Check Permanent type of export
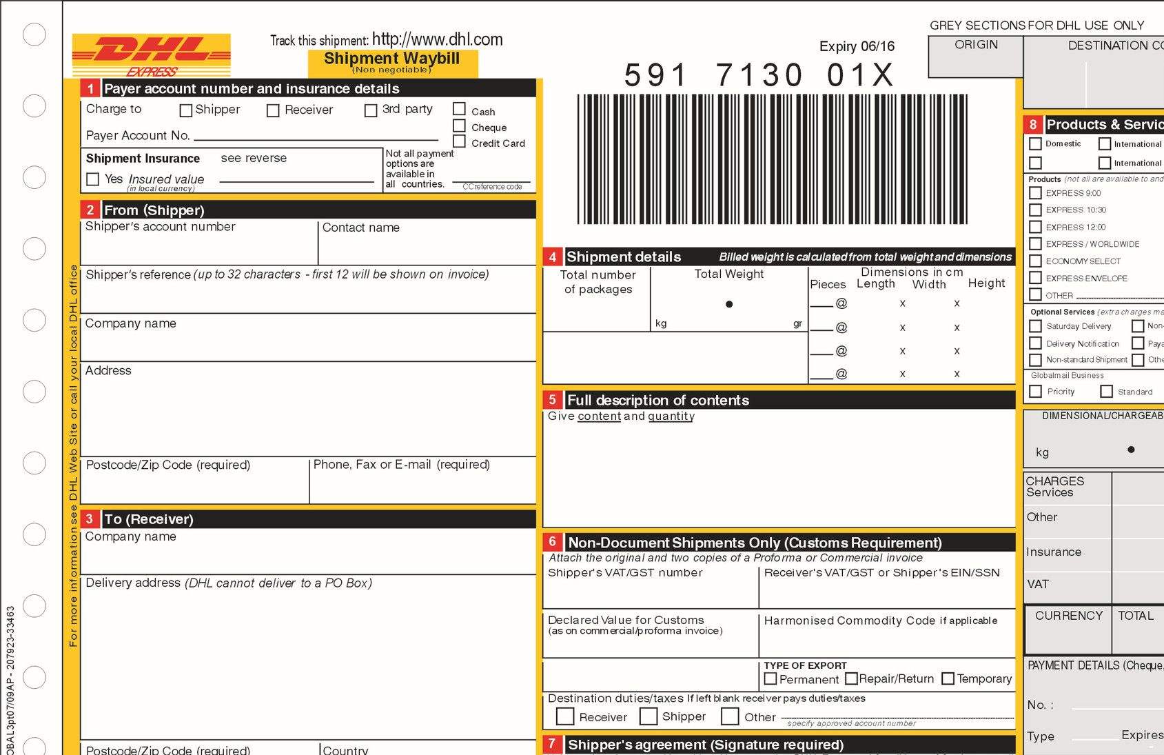Screen dimensions: 1164x755 click(770, 679)
